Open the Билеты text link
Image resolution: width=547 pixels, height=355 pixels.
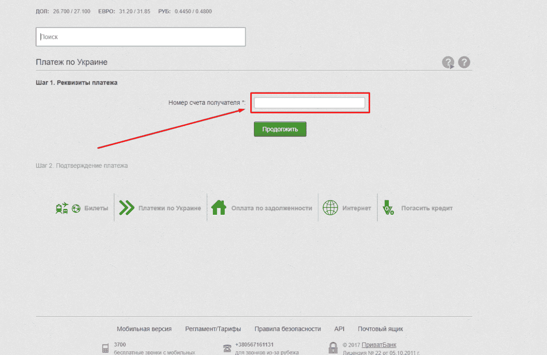point(96,208)
